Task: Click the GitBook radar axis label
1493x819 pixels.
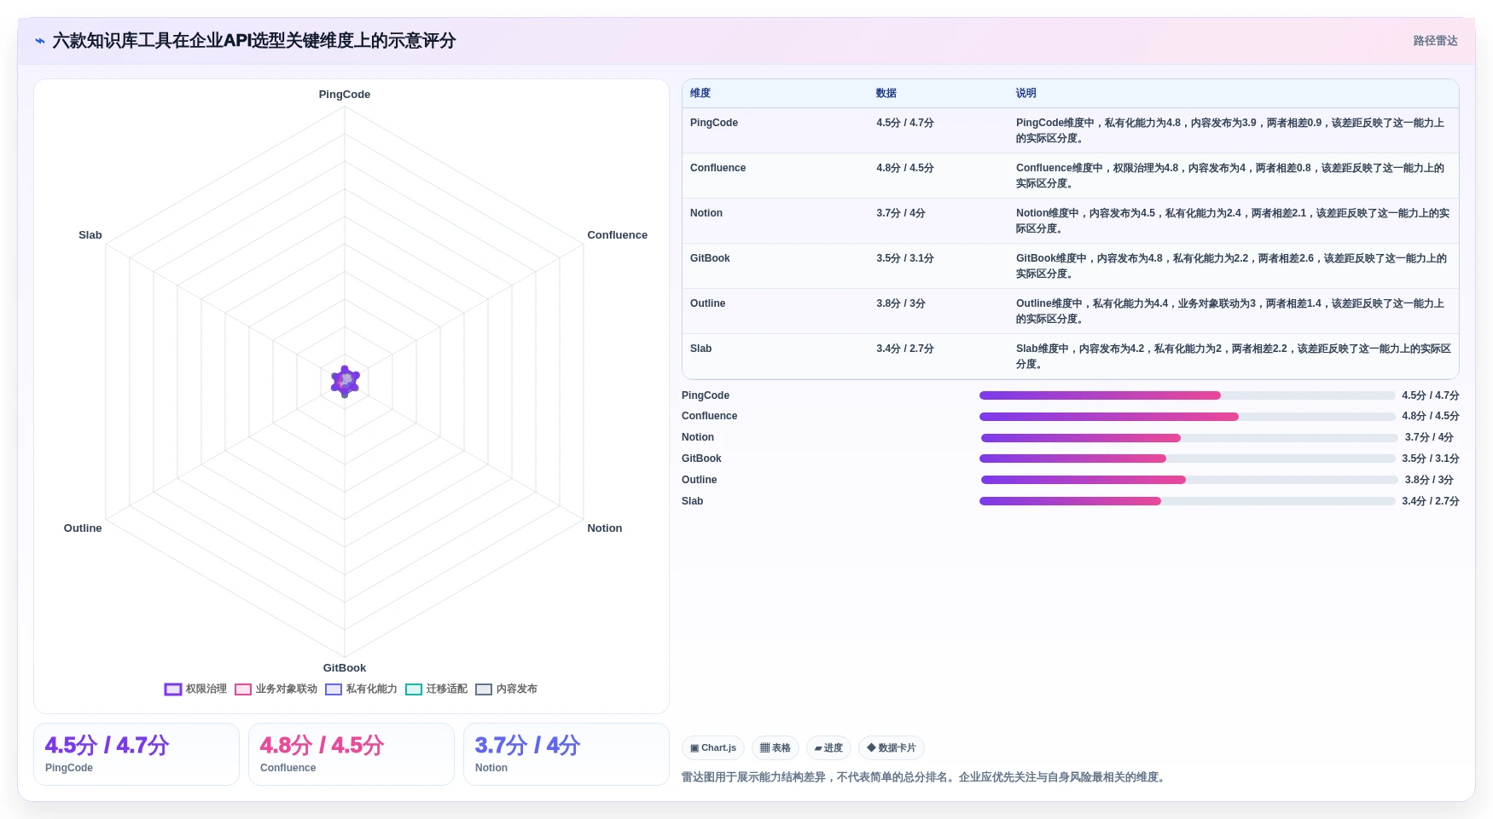Action: [x=345, y=668]
